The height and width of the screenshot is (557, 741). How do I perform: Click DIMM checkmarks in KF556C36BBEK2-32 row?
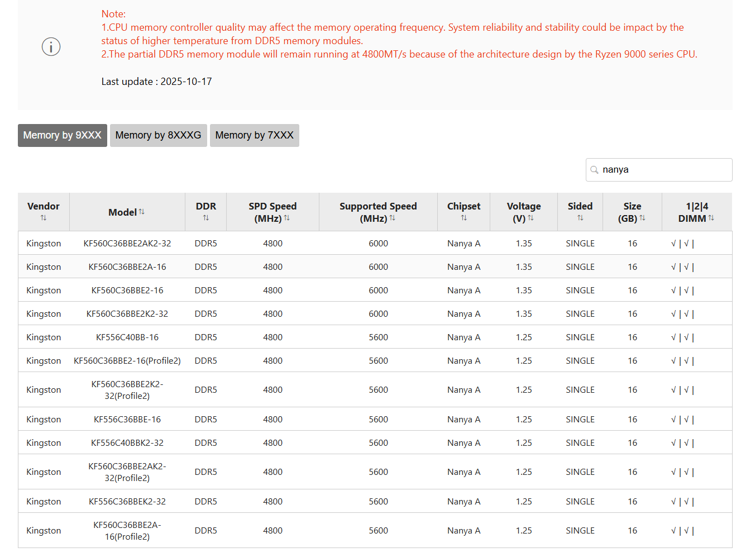coord(682,502)
